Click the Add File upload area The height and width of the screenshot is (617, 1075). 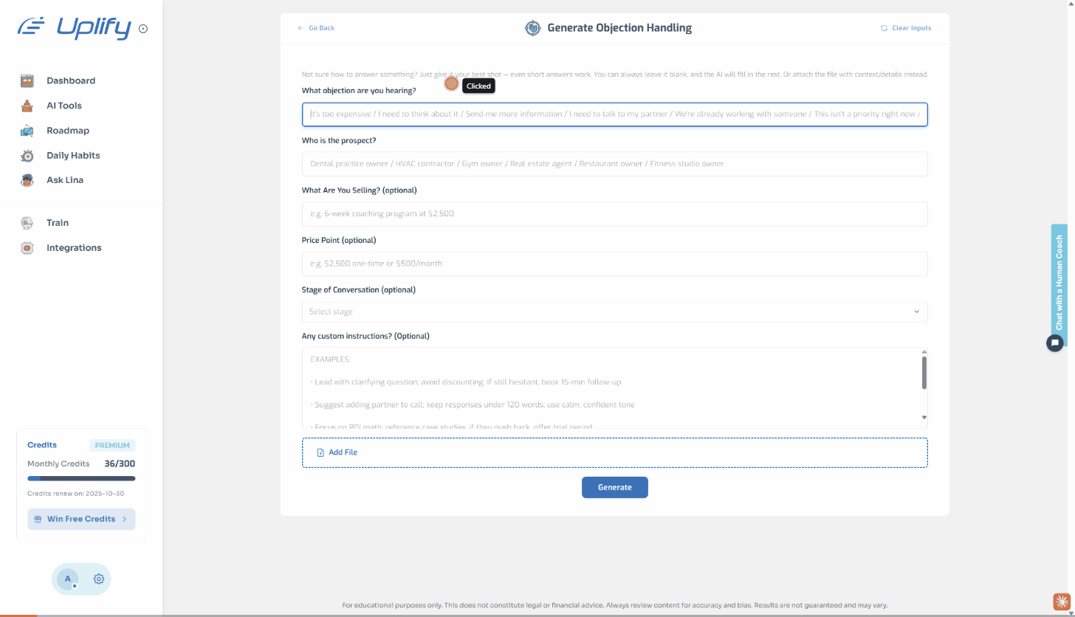(x=614, y=452)
